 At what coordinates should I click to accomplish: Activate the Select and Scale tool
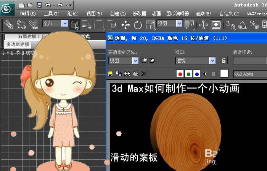(150, 25)
